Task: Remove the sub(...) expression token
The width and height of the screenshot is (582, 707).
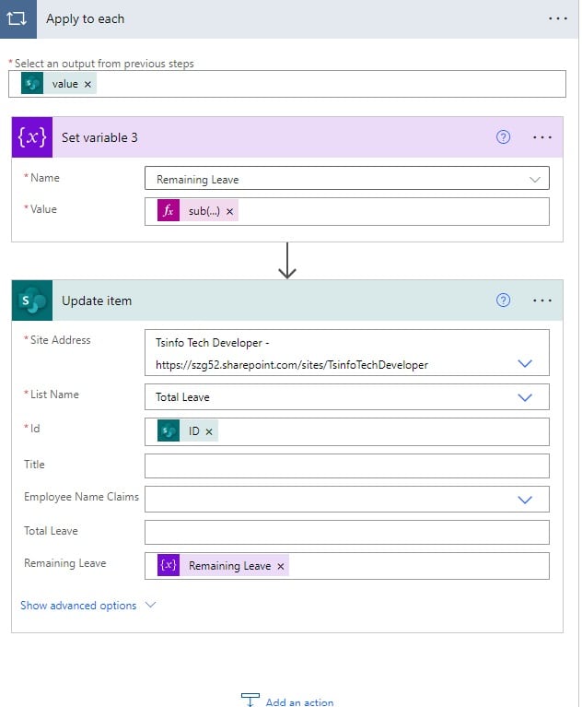Action: (229, 211)
